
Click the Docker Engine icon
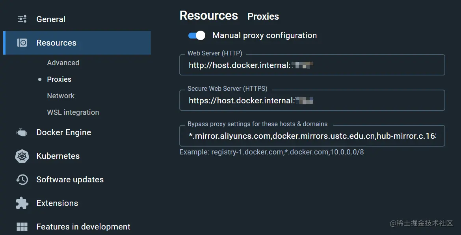(x=22, y=132)
